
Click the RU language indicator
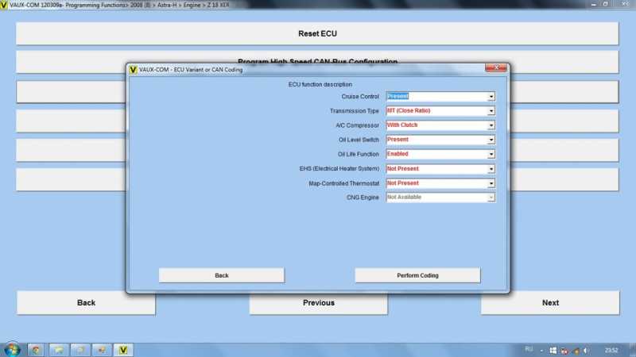tap(529, 349)
